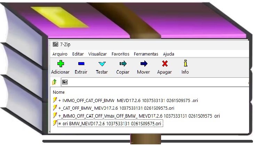Run Testar on the archive

(x=102, y=64)
